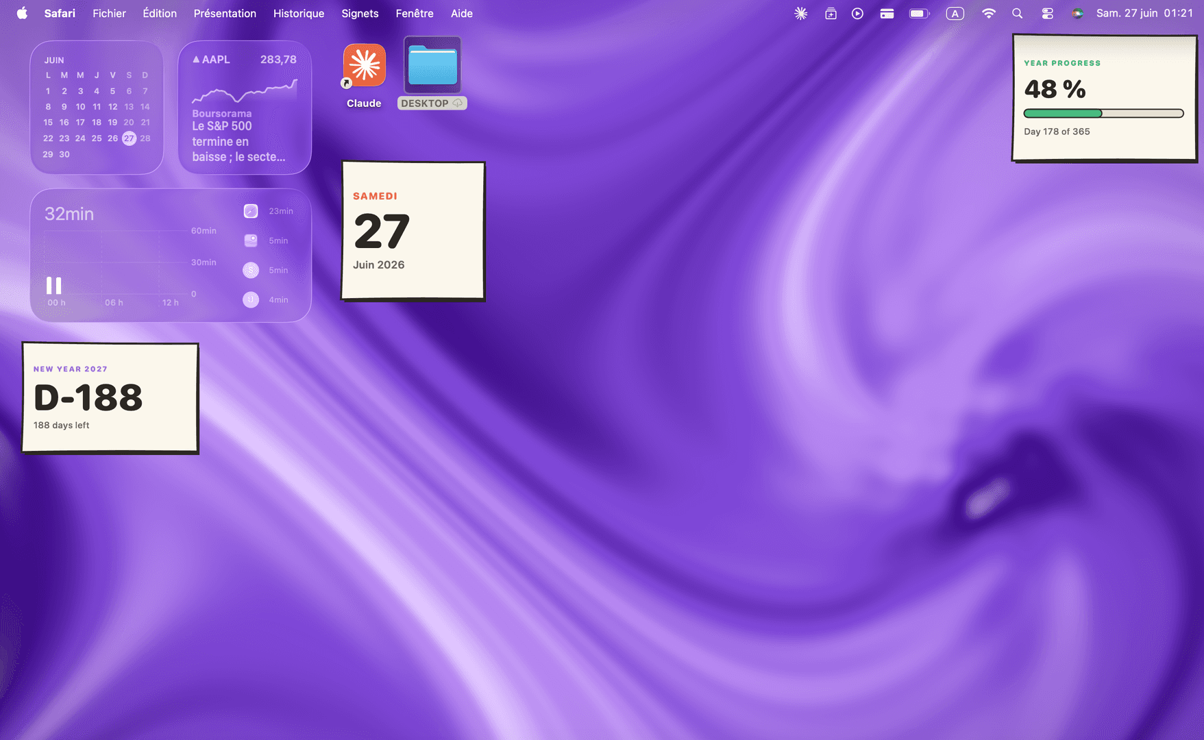Screen dimensions: 1204x740
Task: Click the date and time Sam. 27 juin 01:21
Action: tap(1144, 13)
